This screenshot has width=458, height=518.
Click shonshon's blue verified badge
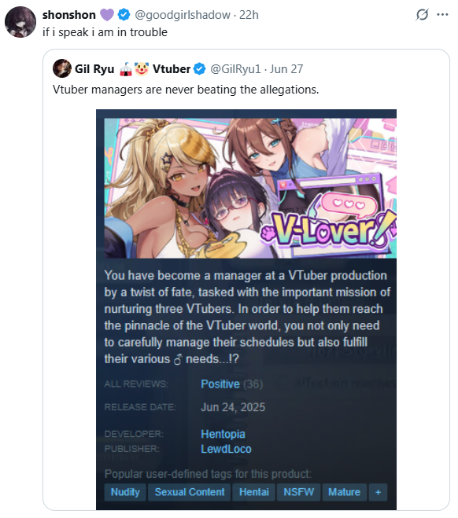(x=124, y=15)
